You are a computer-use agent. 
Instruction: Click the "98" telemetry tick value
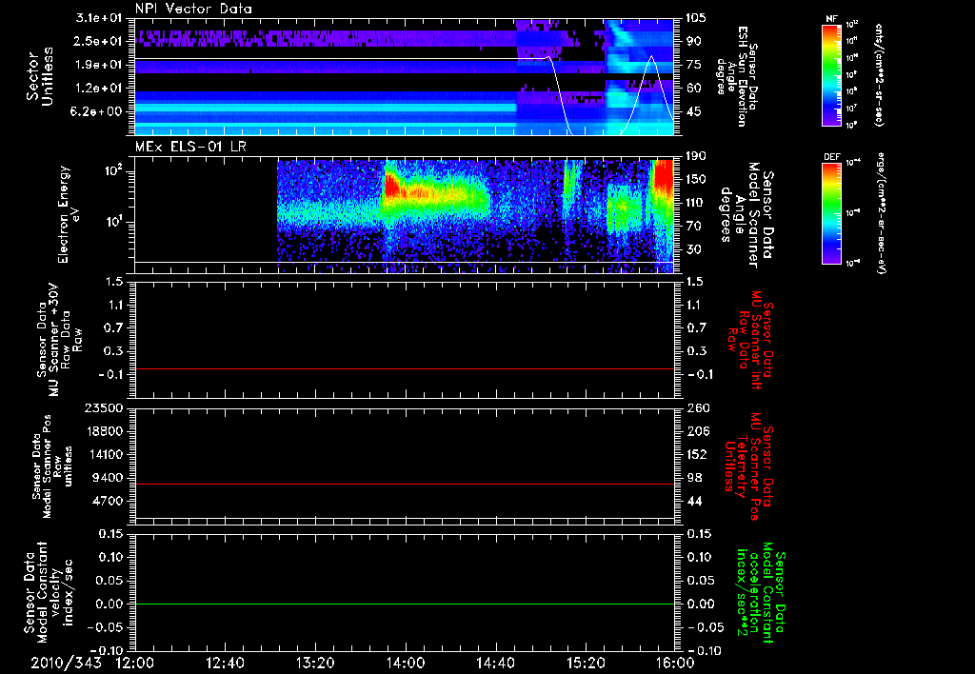tap(694, 478)
